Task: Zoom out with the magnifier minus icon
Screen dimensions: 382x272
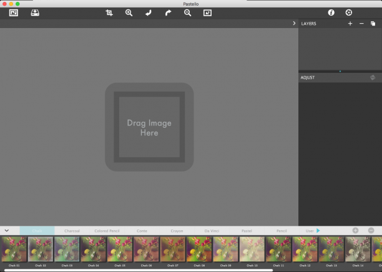Action: 188,12
